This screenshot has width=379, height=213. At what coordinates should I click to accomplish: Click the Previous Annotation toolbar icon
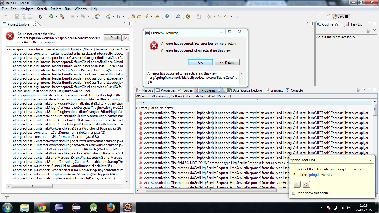(x=209, y=16)
